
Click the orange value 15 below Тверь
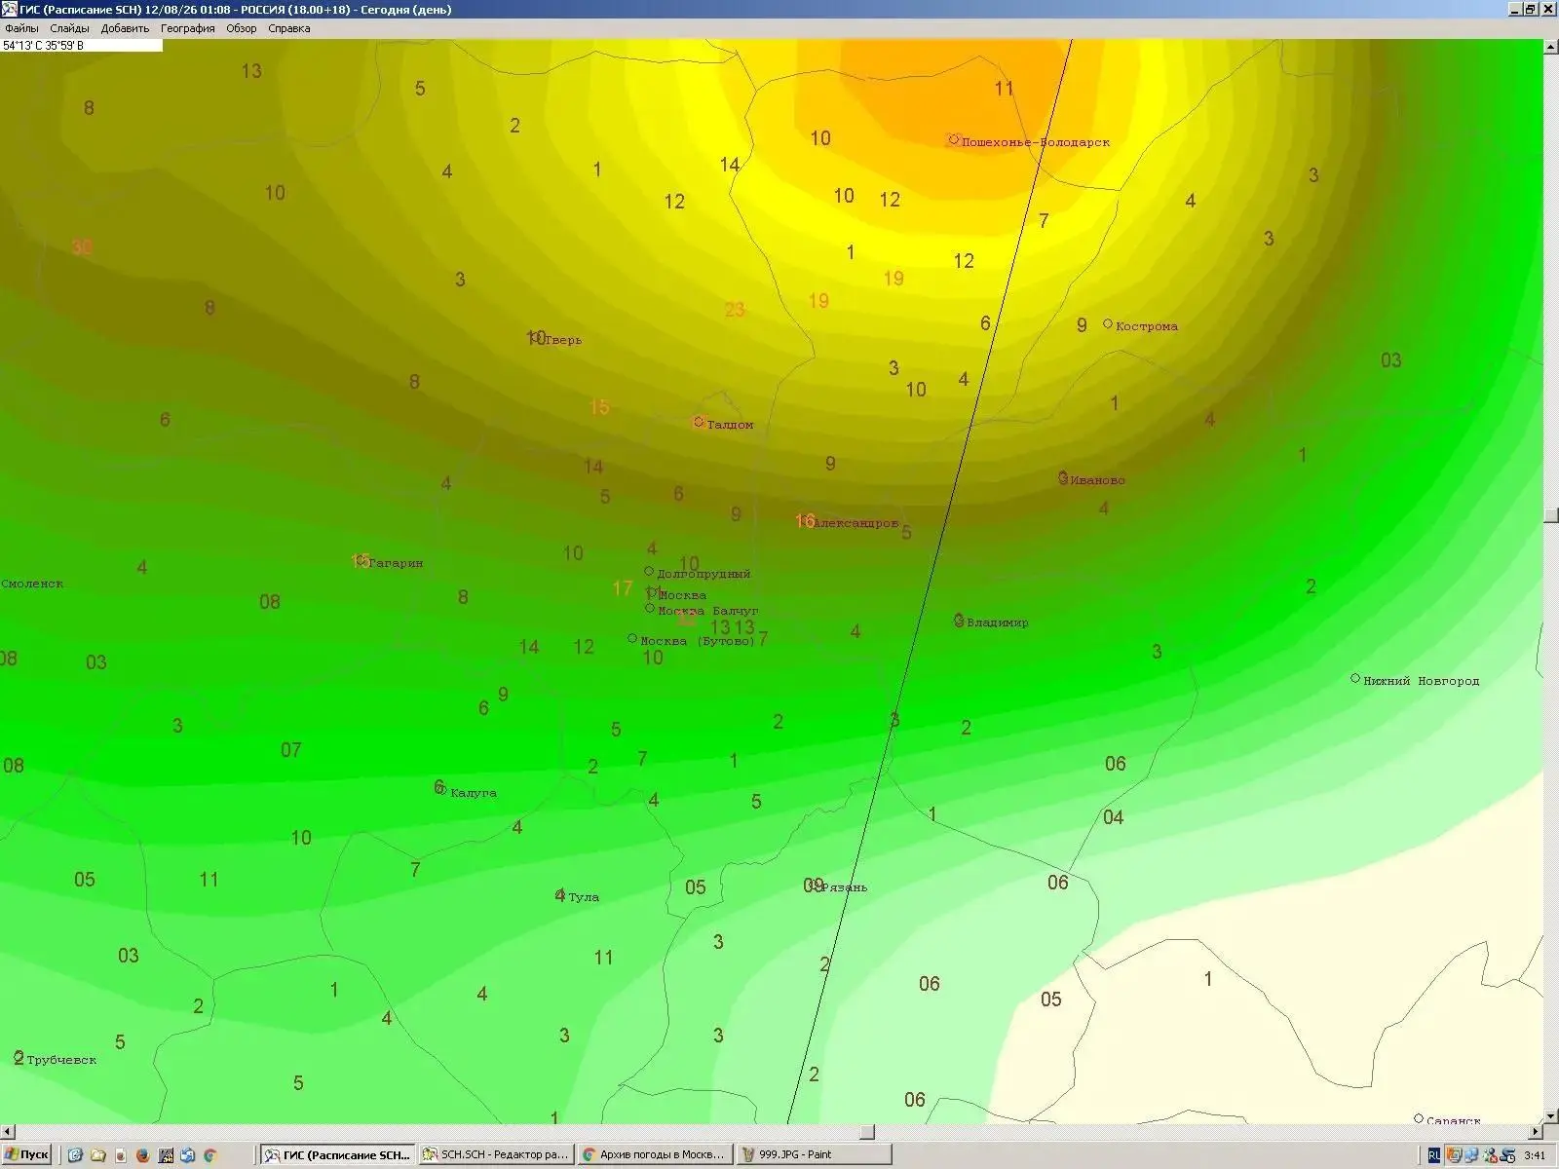click(x=599, y=407)
